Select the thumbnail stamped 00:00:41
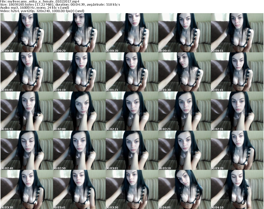This screenshot has width=264, height=209. (x=185, y=33)
